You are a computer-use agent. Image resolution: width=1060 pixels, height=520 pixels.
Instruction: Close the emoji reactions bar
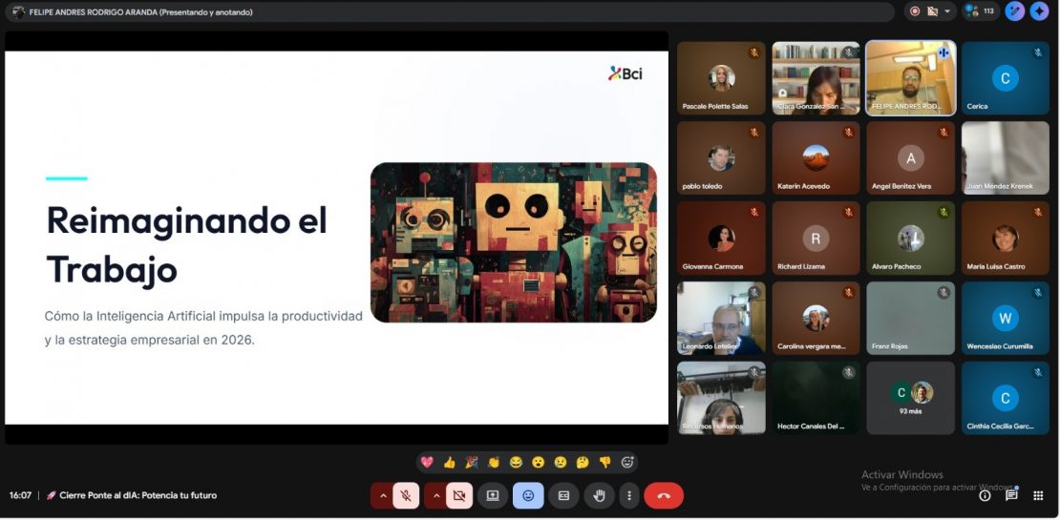(x=528, y=495)
